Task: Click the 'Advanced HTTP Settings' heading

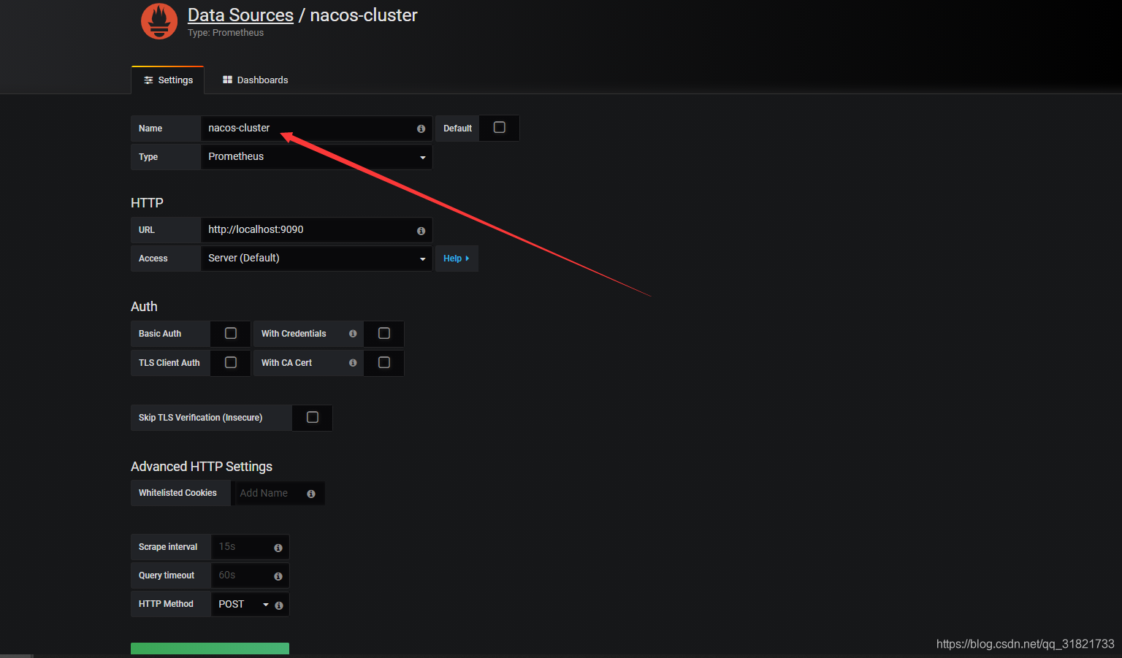Action: [x=202, y=467]
